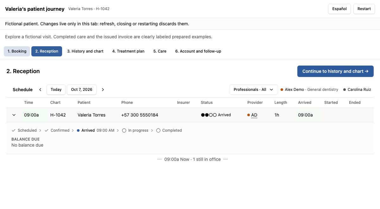Click the four-dot Arrived status indicator
This screenshot has width=380, height=209.
(209, 115)
